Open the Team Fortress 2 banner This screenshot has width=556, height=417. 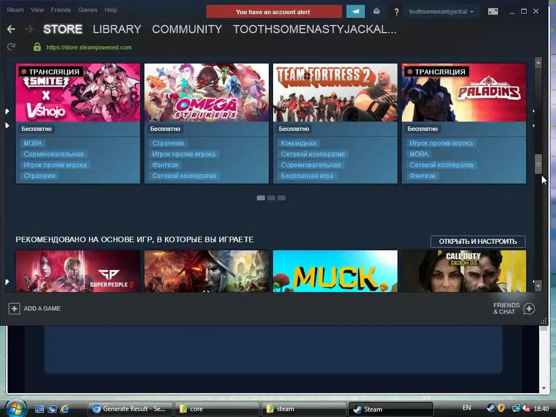pos(335,92)
